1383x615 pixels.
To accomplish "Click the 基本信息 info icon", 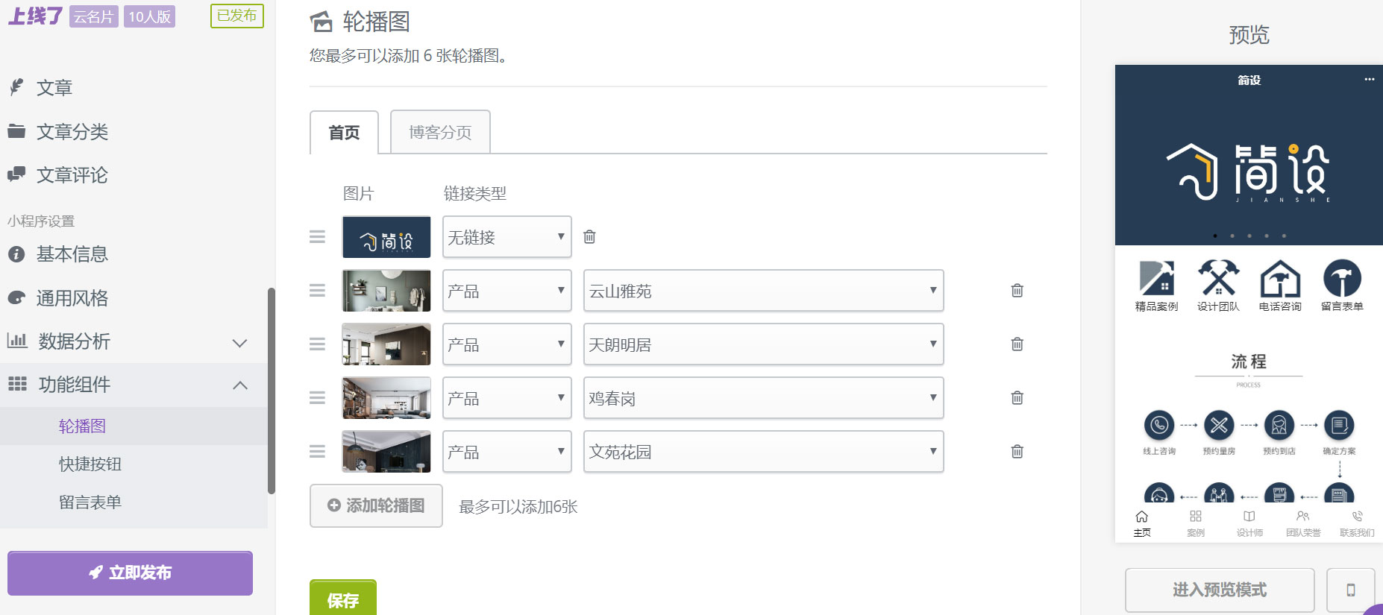I will click(x=16, y=253).
